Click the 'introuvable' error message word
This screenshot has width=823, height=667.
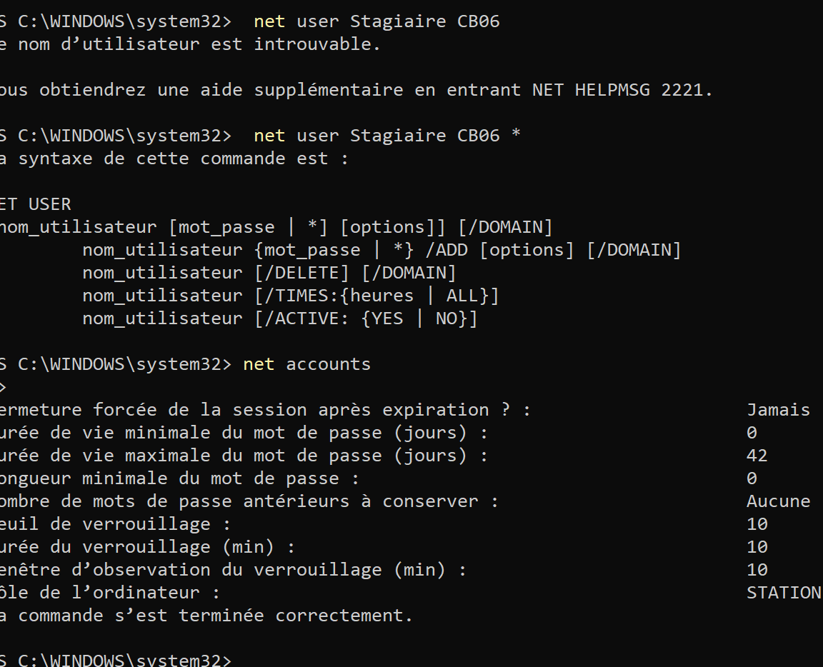coord(316,44)
